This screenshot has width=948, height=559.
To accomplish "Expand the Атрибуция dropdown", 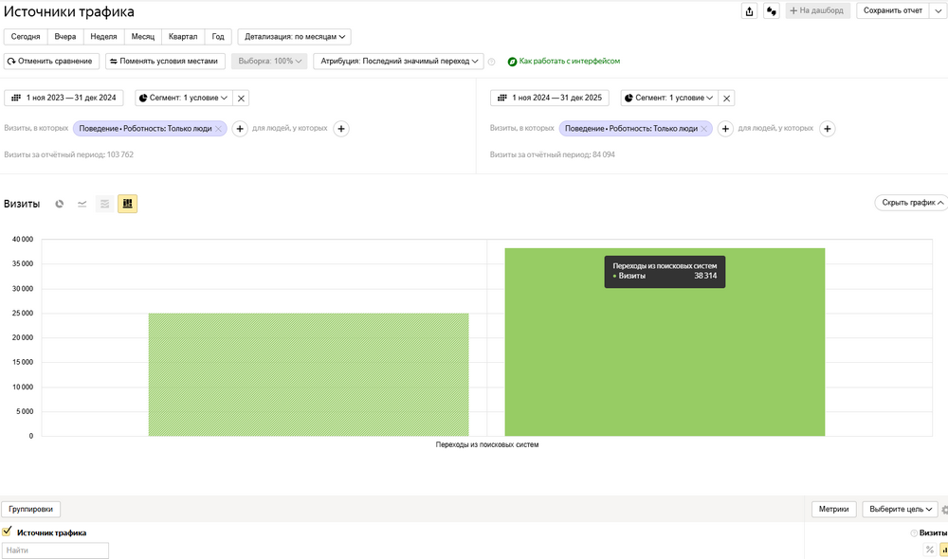I will tap(398, 62).
